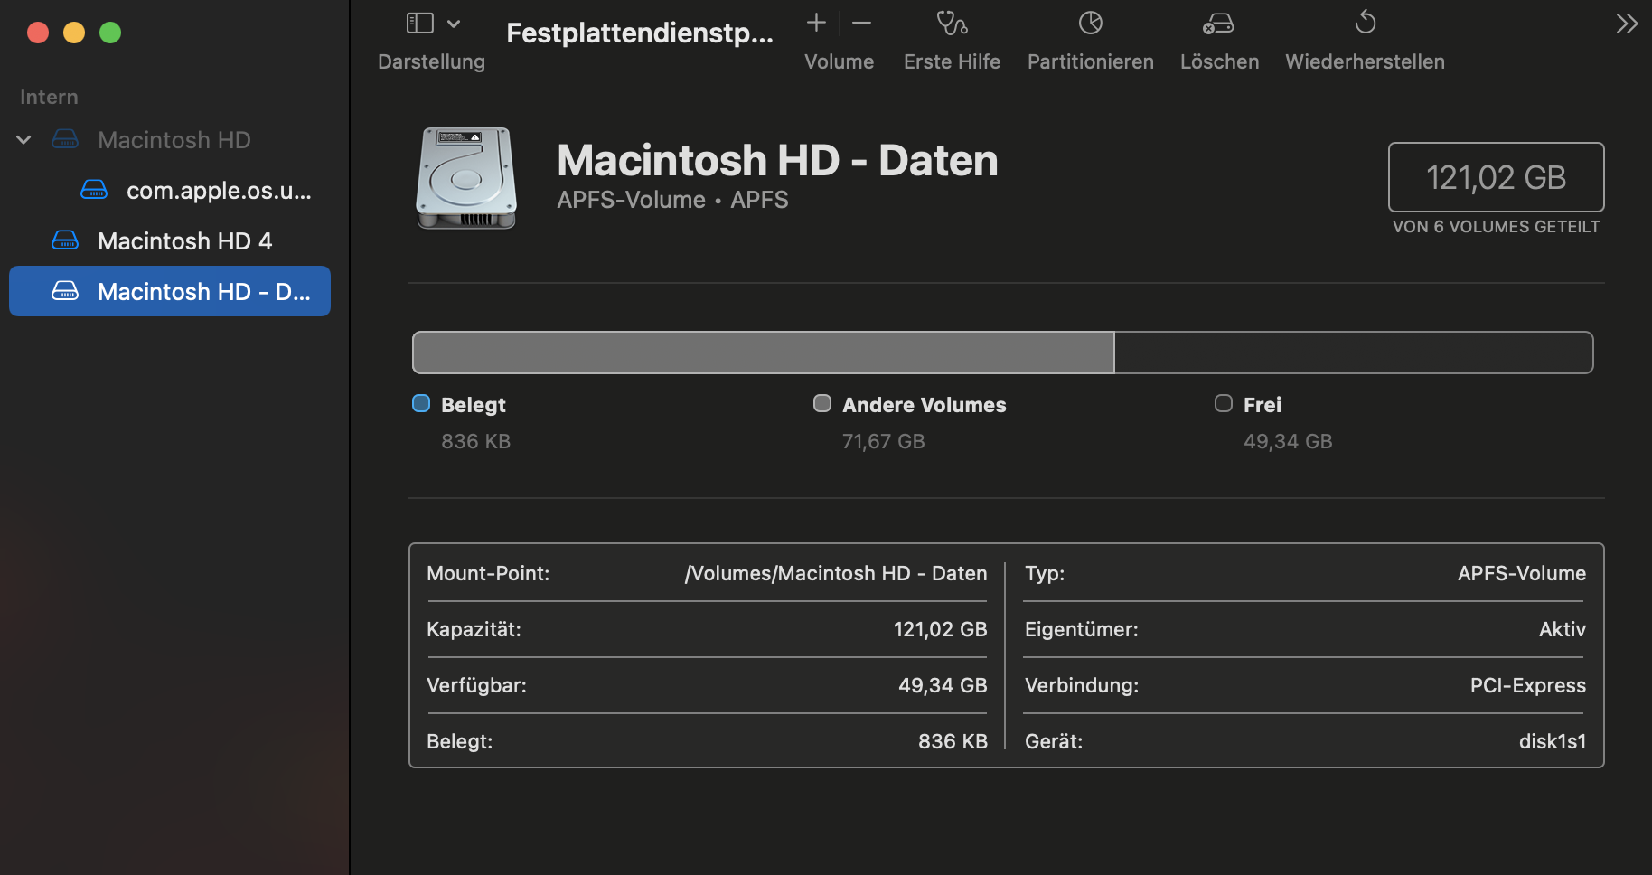This screenshot has height=875, width=1652.
Task: Select Macintosh HD in the sidebar
Action: coord(174,140)
